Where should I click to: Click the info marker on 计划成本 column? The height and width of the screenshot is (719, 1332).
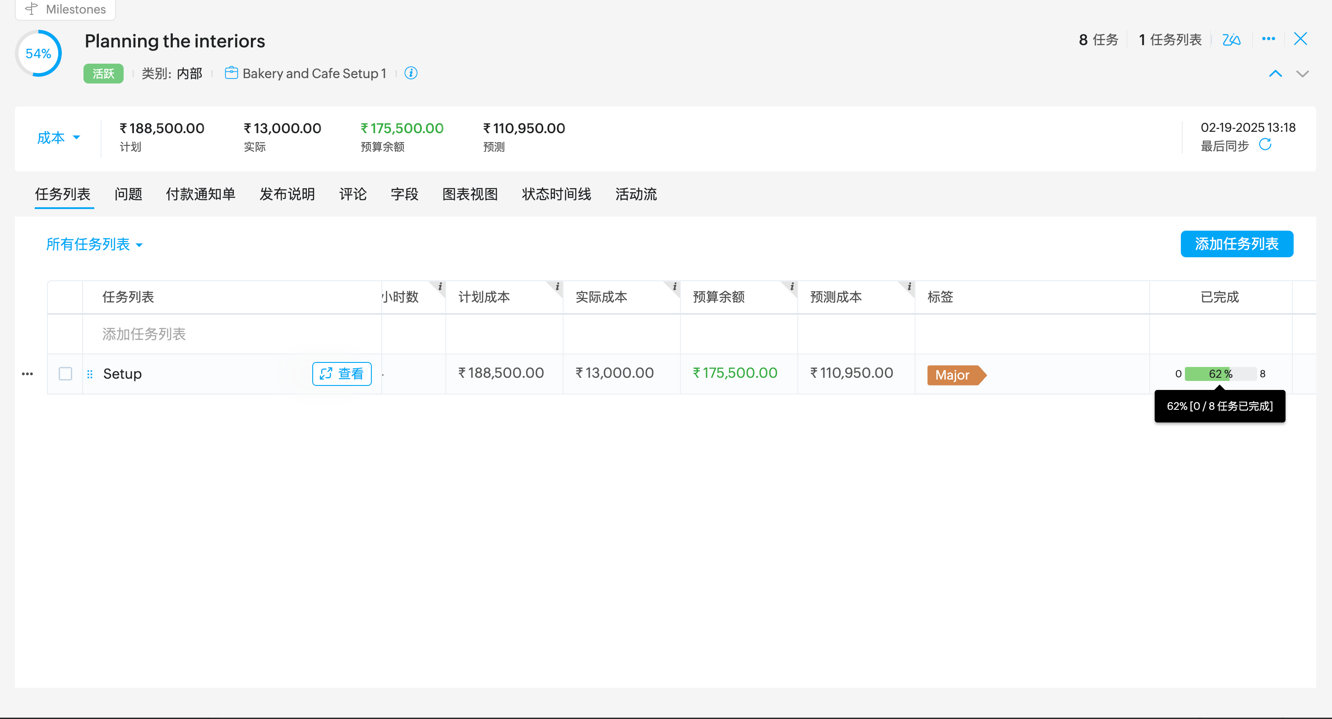[x=557, y=287]
